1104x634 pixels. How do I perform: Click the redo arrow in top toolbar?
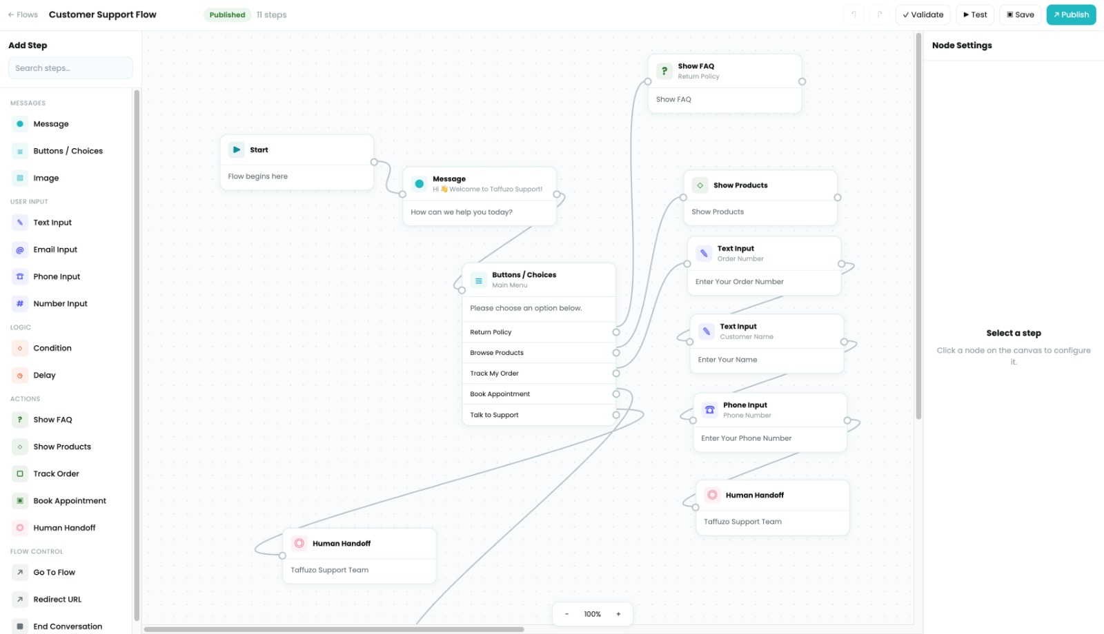pos(880,14)
